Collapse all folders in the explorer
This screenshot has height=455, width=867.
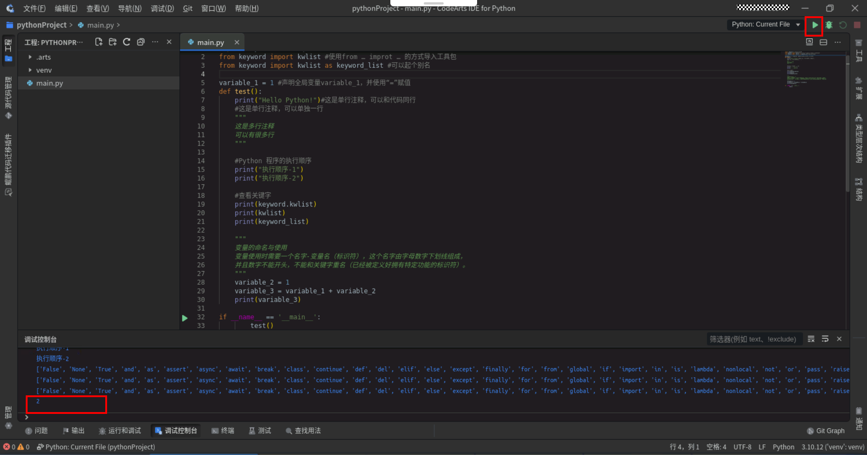coord(141,42)
